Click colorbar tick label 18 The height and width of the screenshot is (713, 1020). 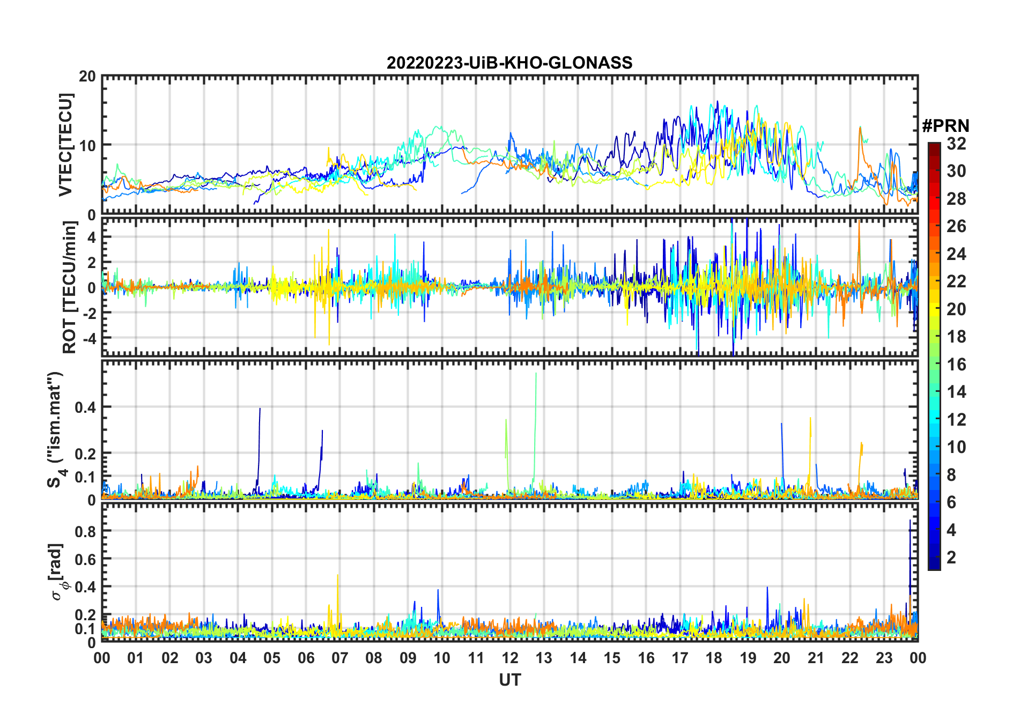[x=956, y=337]
